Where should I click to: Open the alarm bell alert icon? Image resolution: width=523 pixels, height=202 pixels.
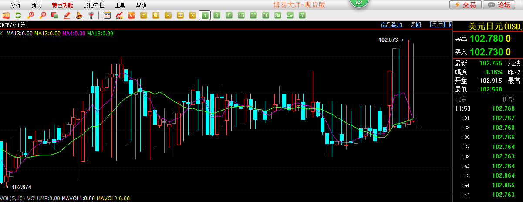click(x=79, y=16)
